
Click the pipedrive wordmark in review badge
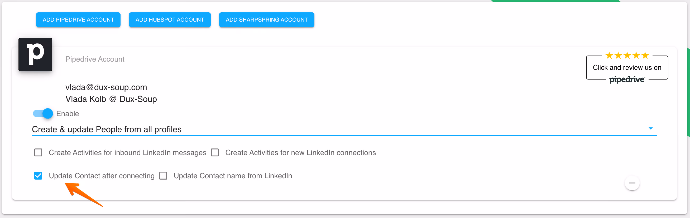tap(627, 80)
